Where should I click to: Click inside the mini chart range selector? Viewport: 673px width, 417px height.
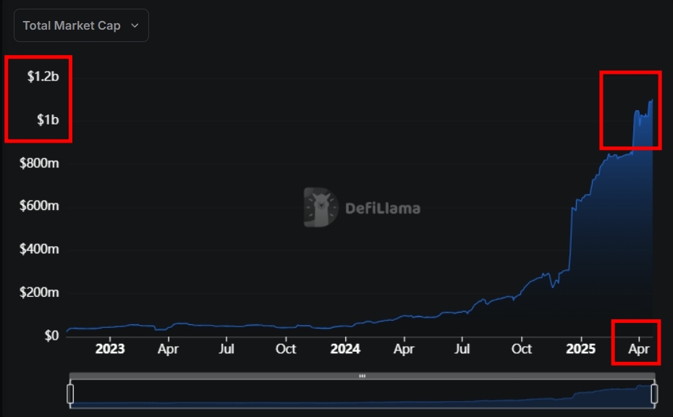point(363,394)
